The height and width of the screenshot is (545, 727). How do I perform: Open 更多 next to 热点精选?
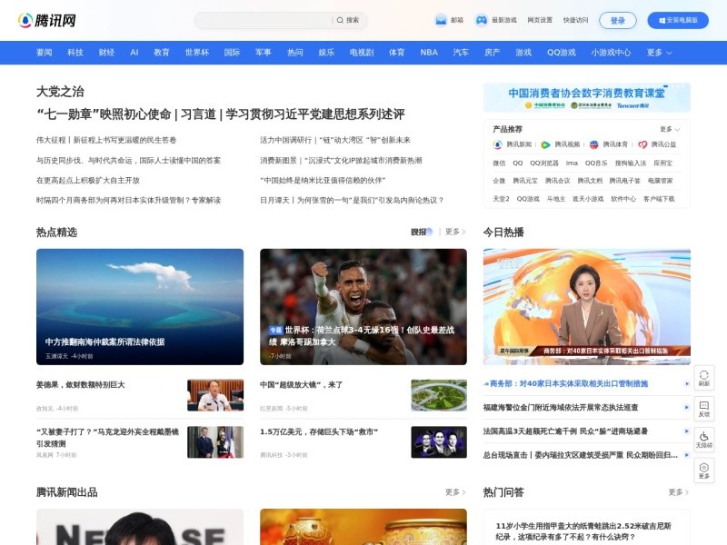pyautogui.click(x=455, y=232)
